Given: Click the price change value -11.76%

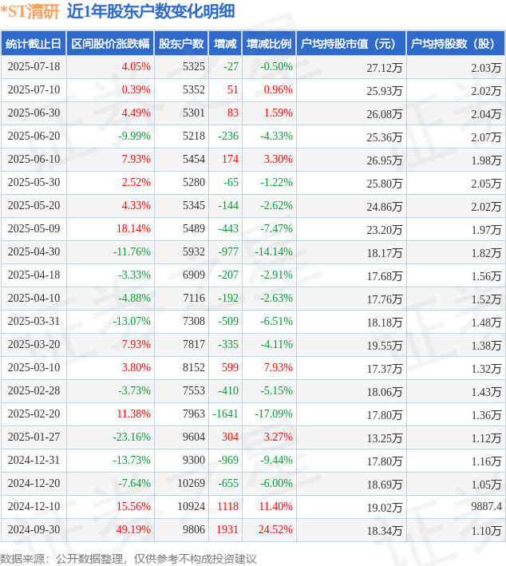Looking at the screenshot, I should tap(132, 251).
